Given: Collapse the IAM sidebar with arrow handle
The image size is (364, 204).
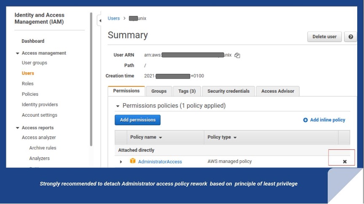Looking at the screenshot, I should click(100, 21).
